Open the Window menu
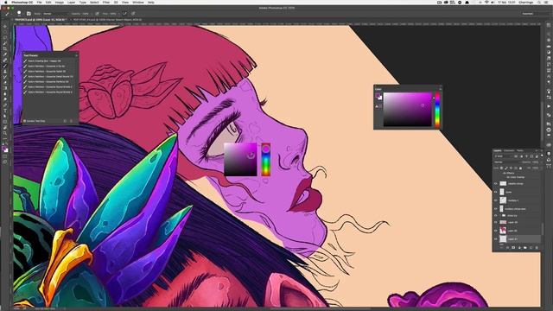The width and height of the screenshot is (553, 311). 138,2
